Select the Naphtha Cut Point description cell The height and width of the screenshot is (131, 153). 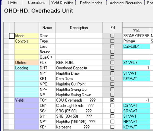click(79, 84)
